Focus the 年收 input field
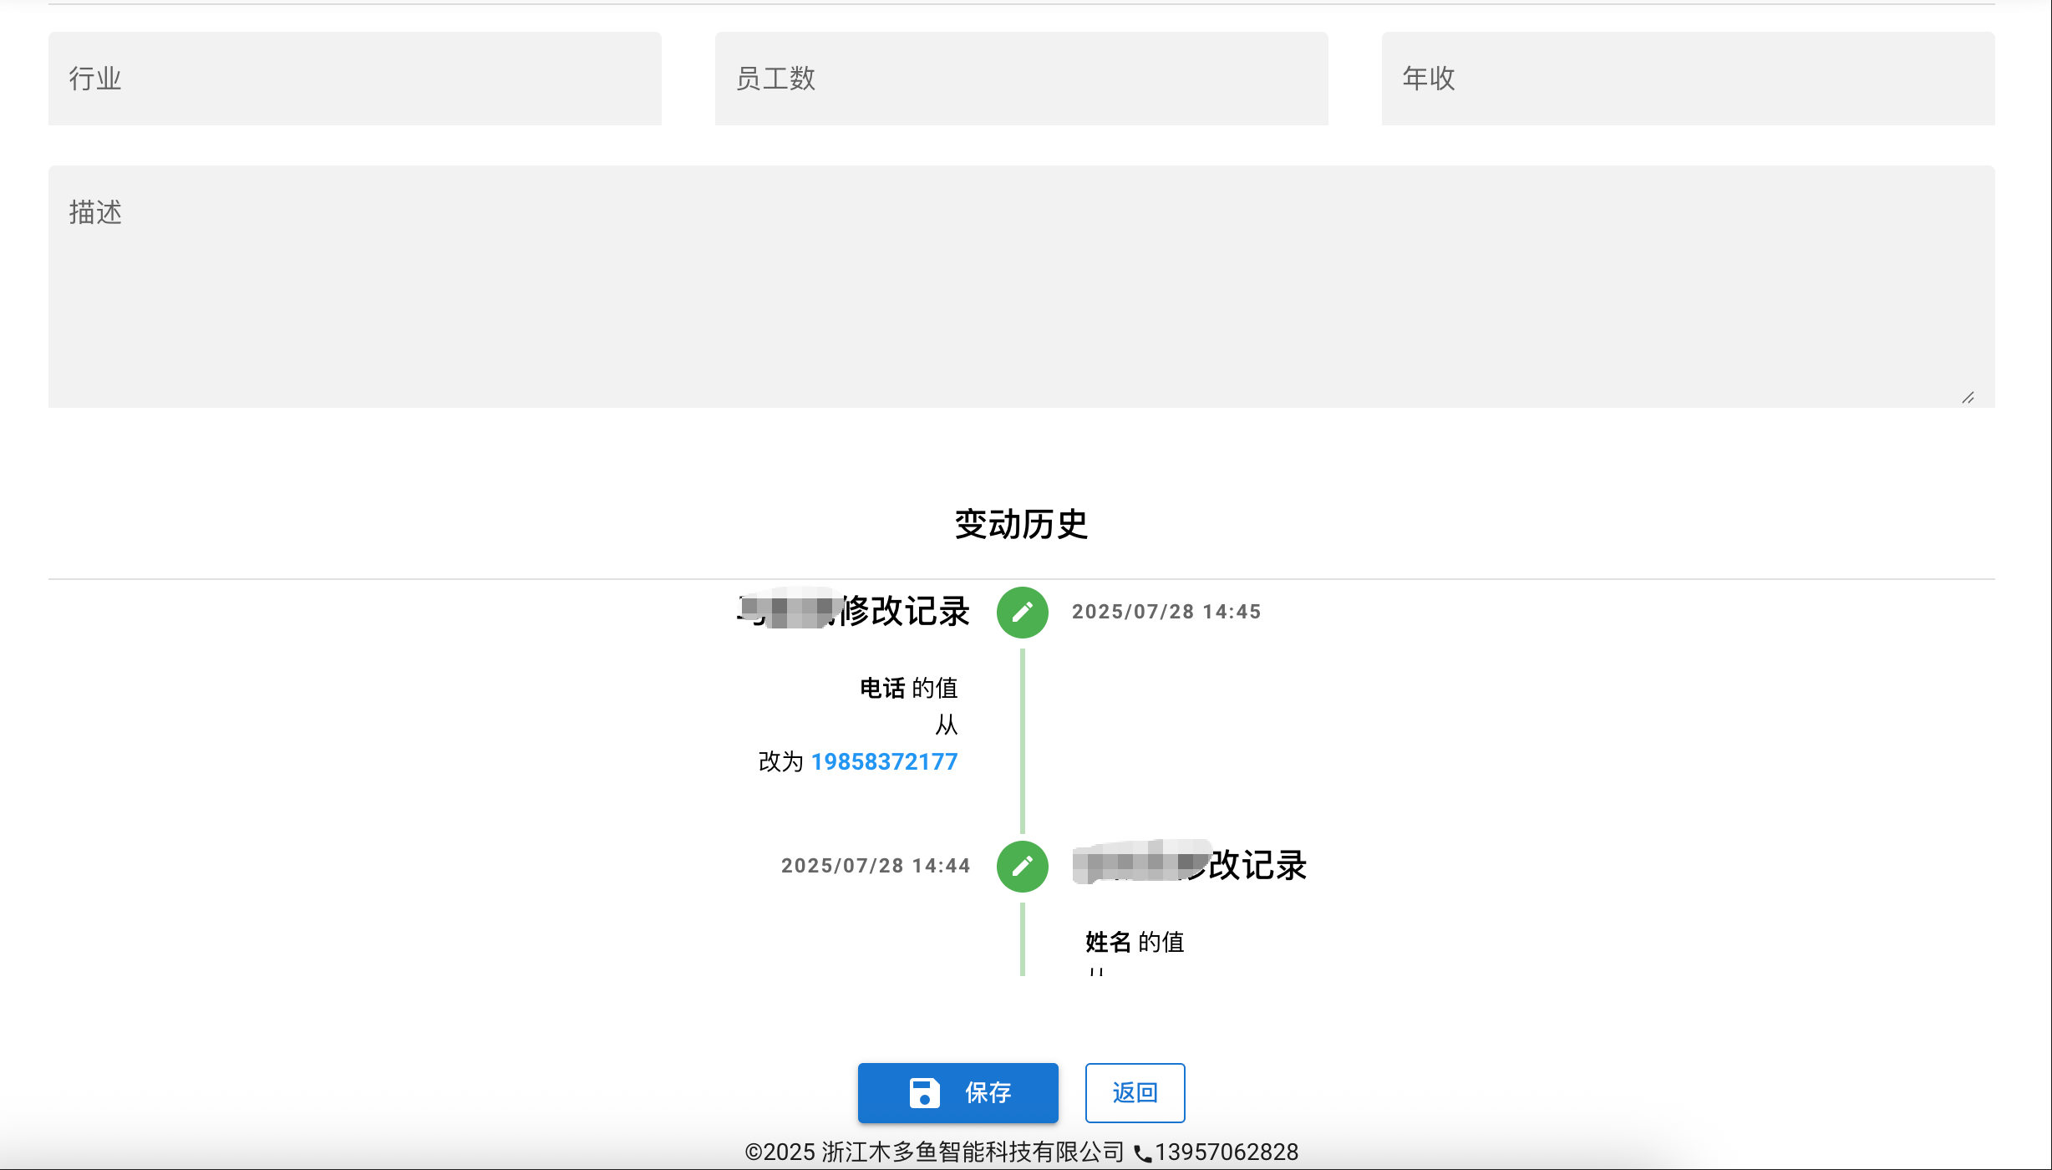 1688,79
